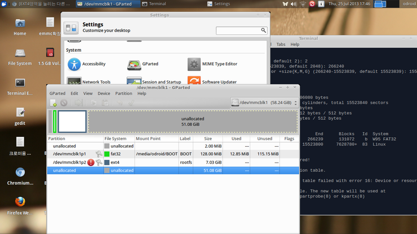Select the /dev/mmcblk1p1 fat32 partition row

169,154
